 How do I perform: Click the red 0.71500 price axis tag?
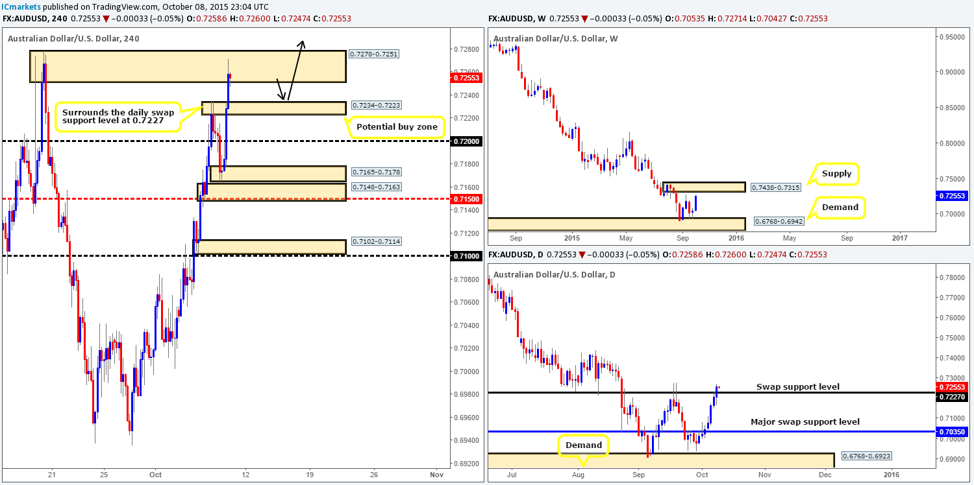tap(465, 198)
